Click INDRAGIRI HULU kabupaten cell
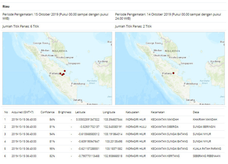The height and width of the screenshot is (164, 228). coord(136,127)
